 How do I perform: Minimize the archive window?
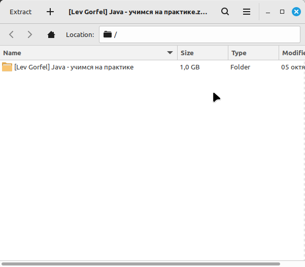click(268, 12)
